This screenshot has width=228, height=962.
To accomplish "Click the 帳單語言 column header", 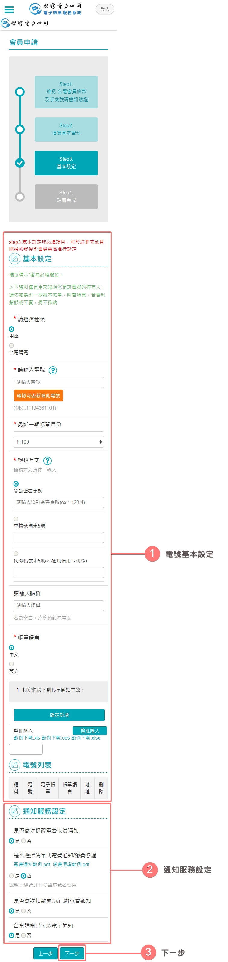I will [x=70, y=788].
